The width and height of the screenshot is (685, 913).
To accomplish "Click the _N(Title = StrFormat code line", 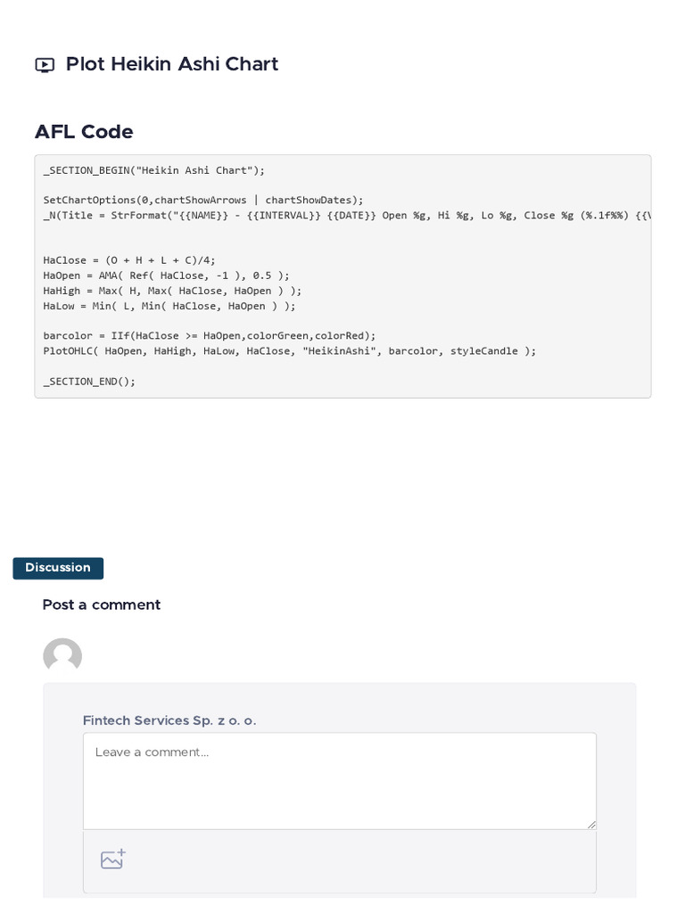I will coord(347,216).
